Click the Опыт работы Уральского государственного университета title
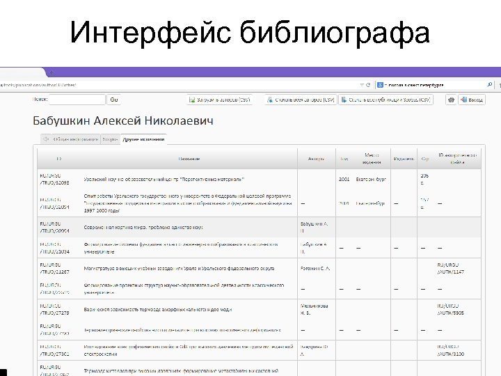The image size is (501, 376). [x=188, y=203]
